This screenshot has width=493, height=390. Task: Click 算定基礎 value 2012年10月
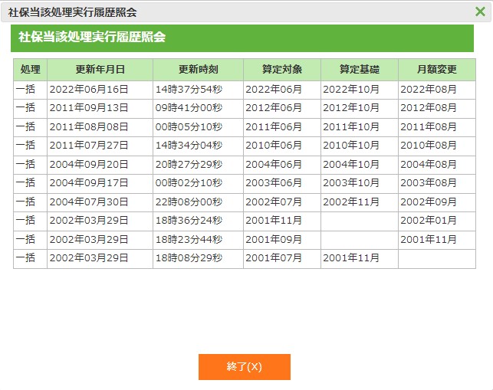[351, 108]
